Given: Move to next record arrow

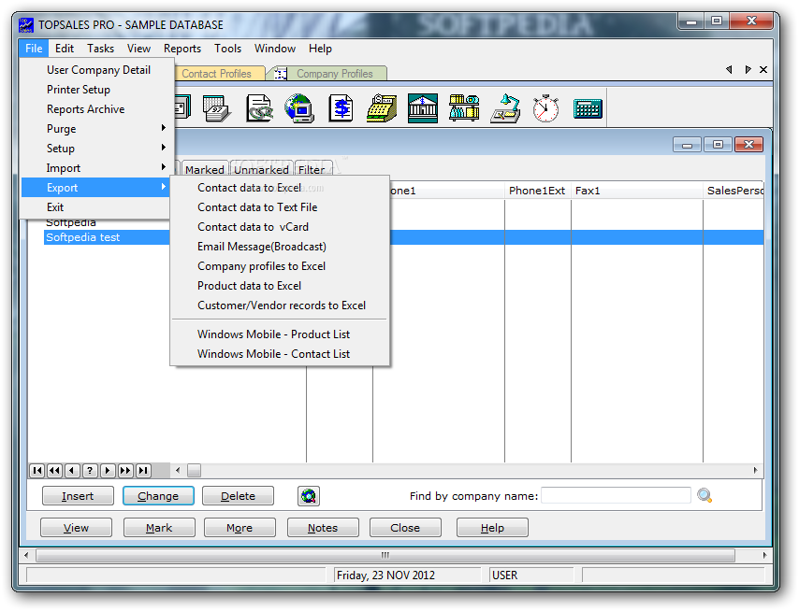Looking at the screenshot, I should [108, 471].
